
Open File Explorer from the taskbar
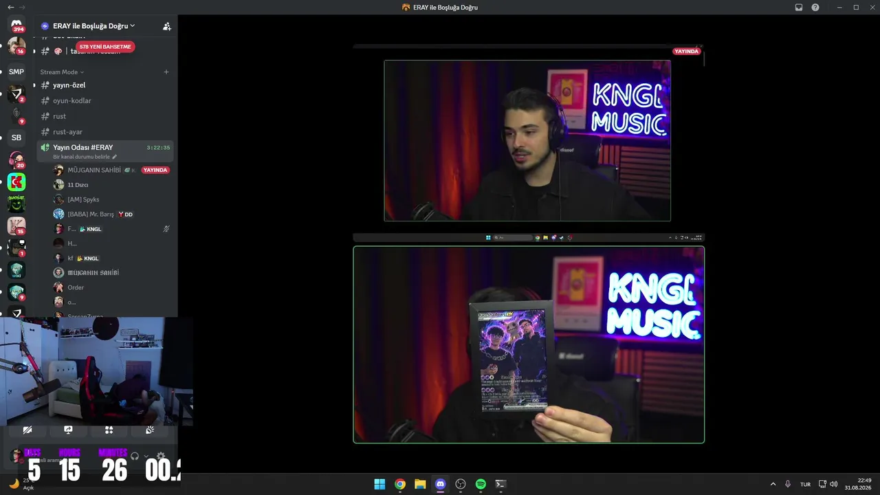point(420,484)
